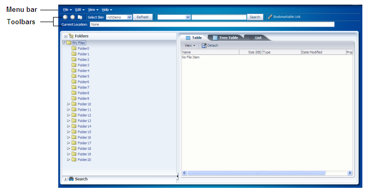Click the Folder0 folder icon
This screenshot has width=367, height=195.
[x=74, y=48]
